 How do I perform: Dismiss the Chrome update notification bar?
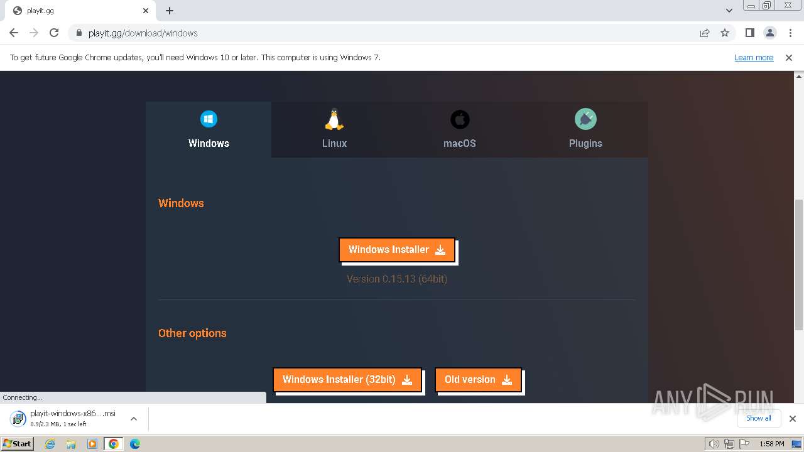pos(789,57)
